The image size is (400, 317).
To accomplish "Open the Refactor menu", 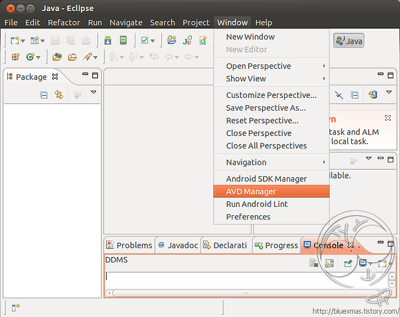I will coord(64,22).
